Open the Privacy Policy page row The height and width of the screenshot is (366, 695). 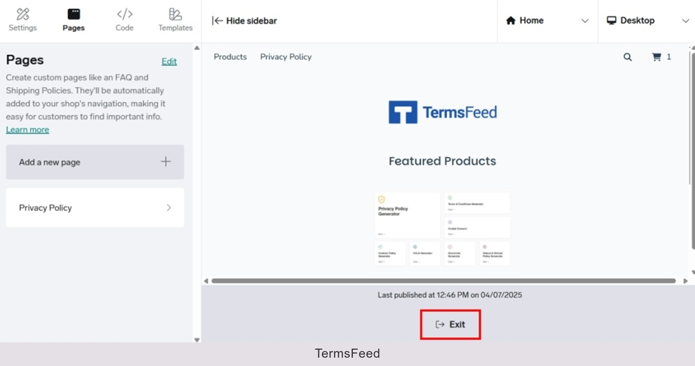coord(95,208)
